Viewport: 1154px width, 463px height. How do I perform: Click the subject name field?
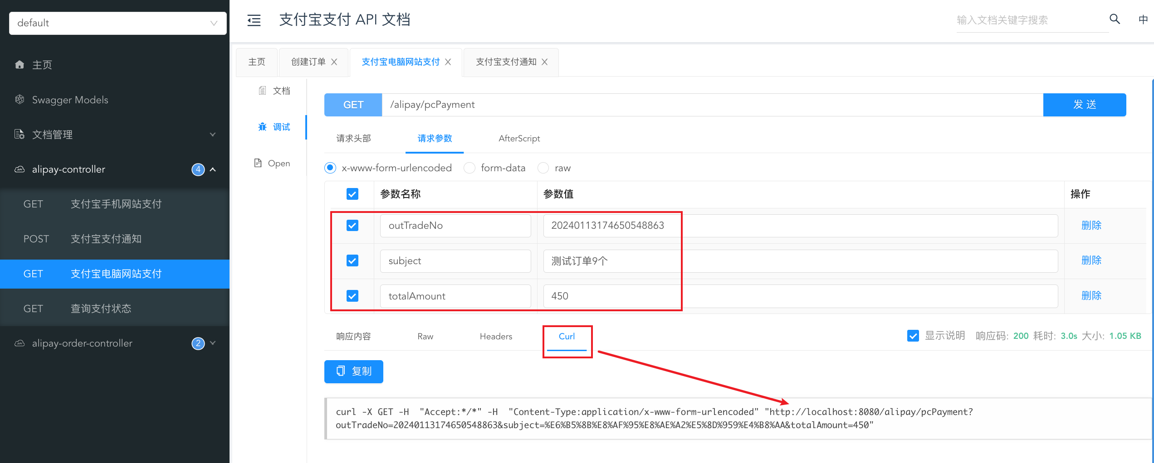455,261
